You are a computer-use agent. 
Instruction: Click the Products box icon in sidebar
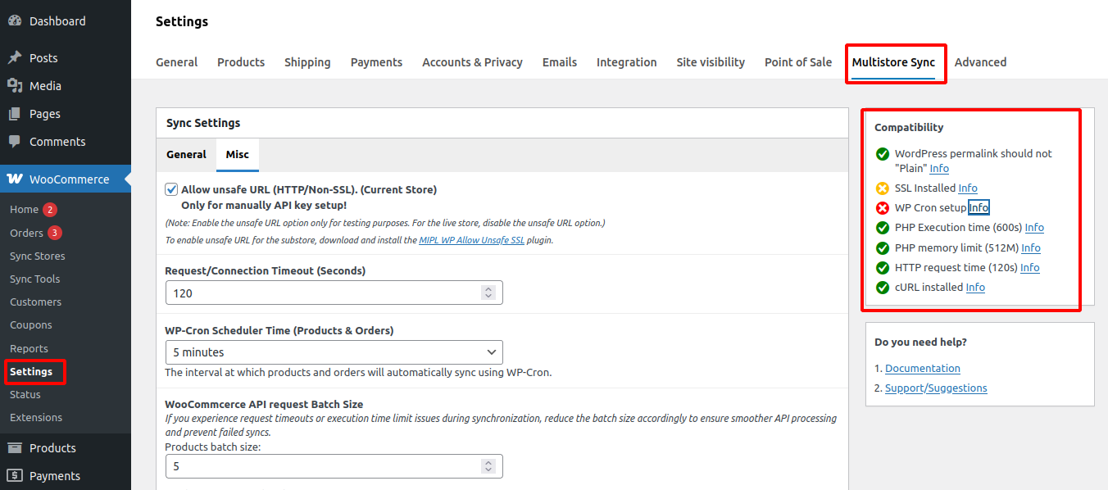(x=15, y=448)
